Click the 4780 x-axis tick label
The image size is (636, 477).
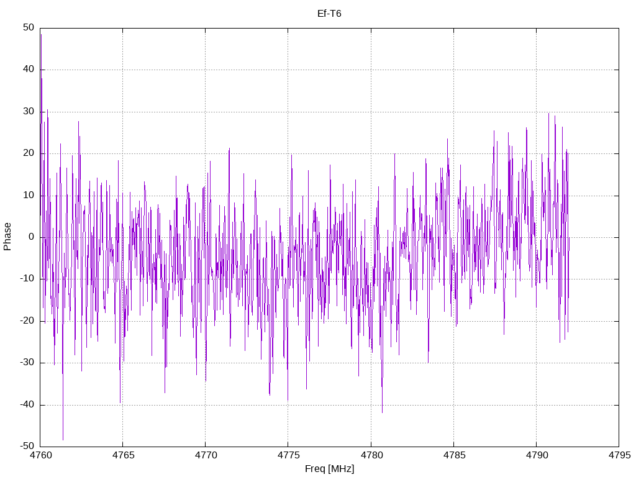[371, 455]
